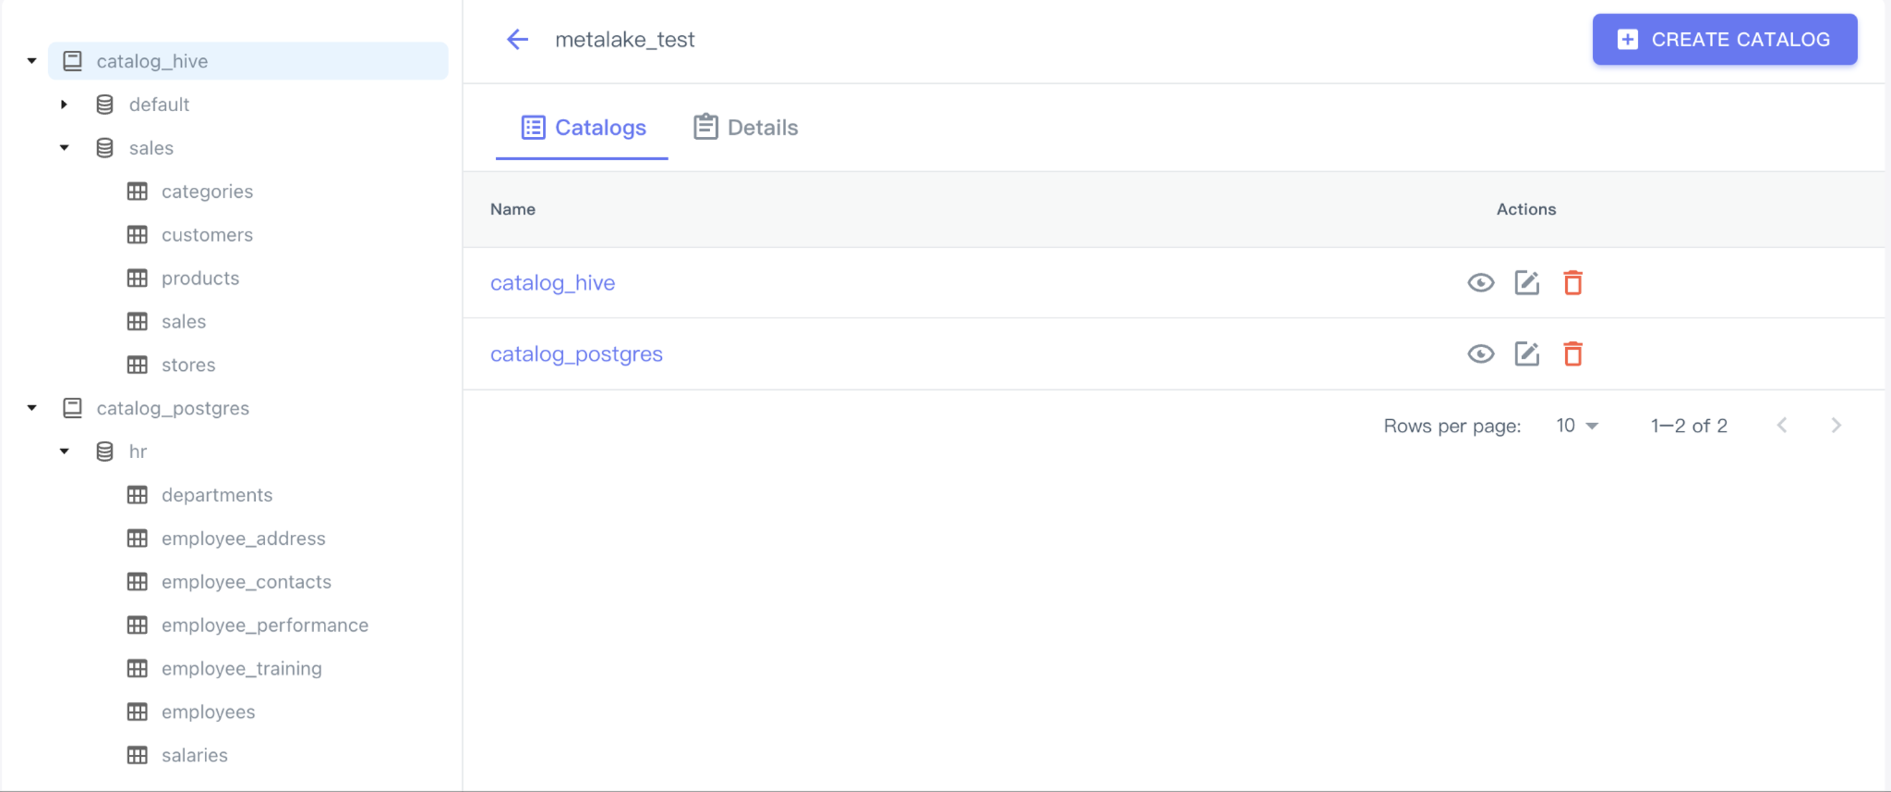This screenshot has height=792, width=1891.
Task: Click edit icon for catalog_hive row
Action: 1526,282
